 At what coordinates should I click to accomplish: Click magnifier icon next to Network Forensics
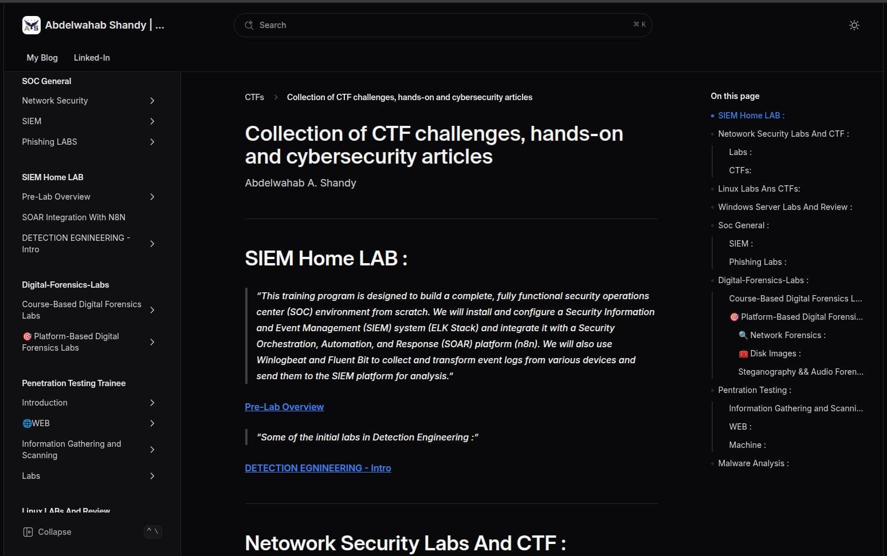[743, 335]
